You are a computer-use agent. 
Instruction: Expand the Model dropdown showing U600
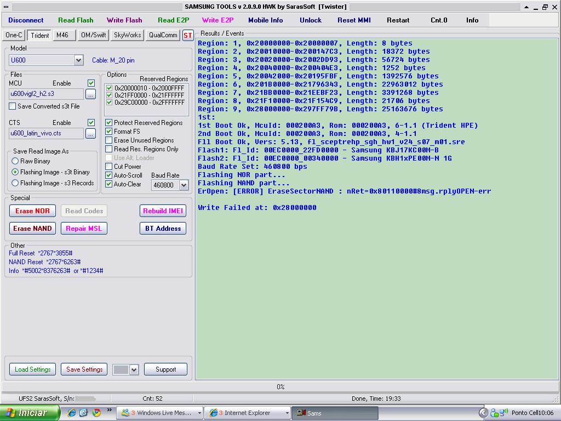click(x=78, y=60)
